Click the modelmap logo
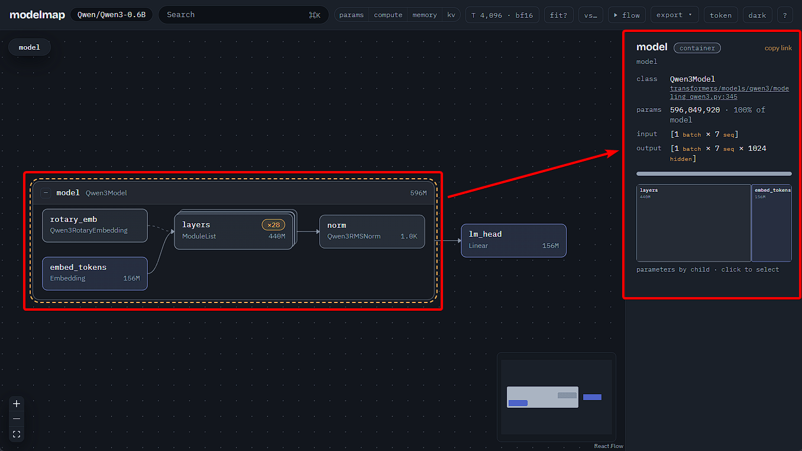802x451 pixels. click(x=36, y=15)
